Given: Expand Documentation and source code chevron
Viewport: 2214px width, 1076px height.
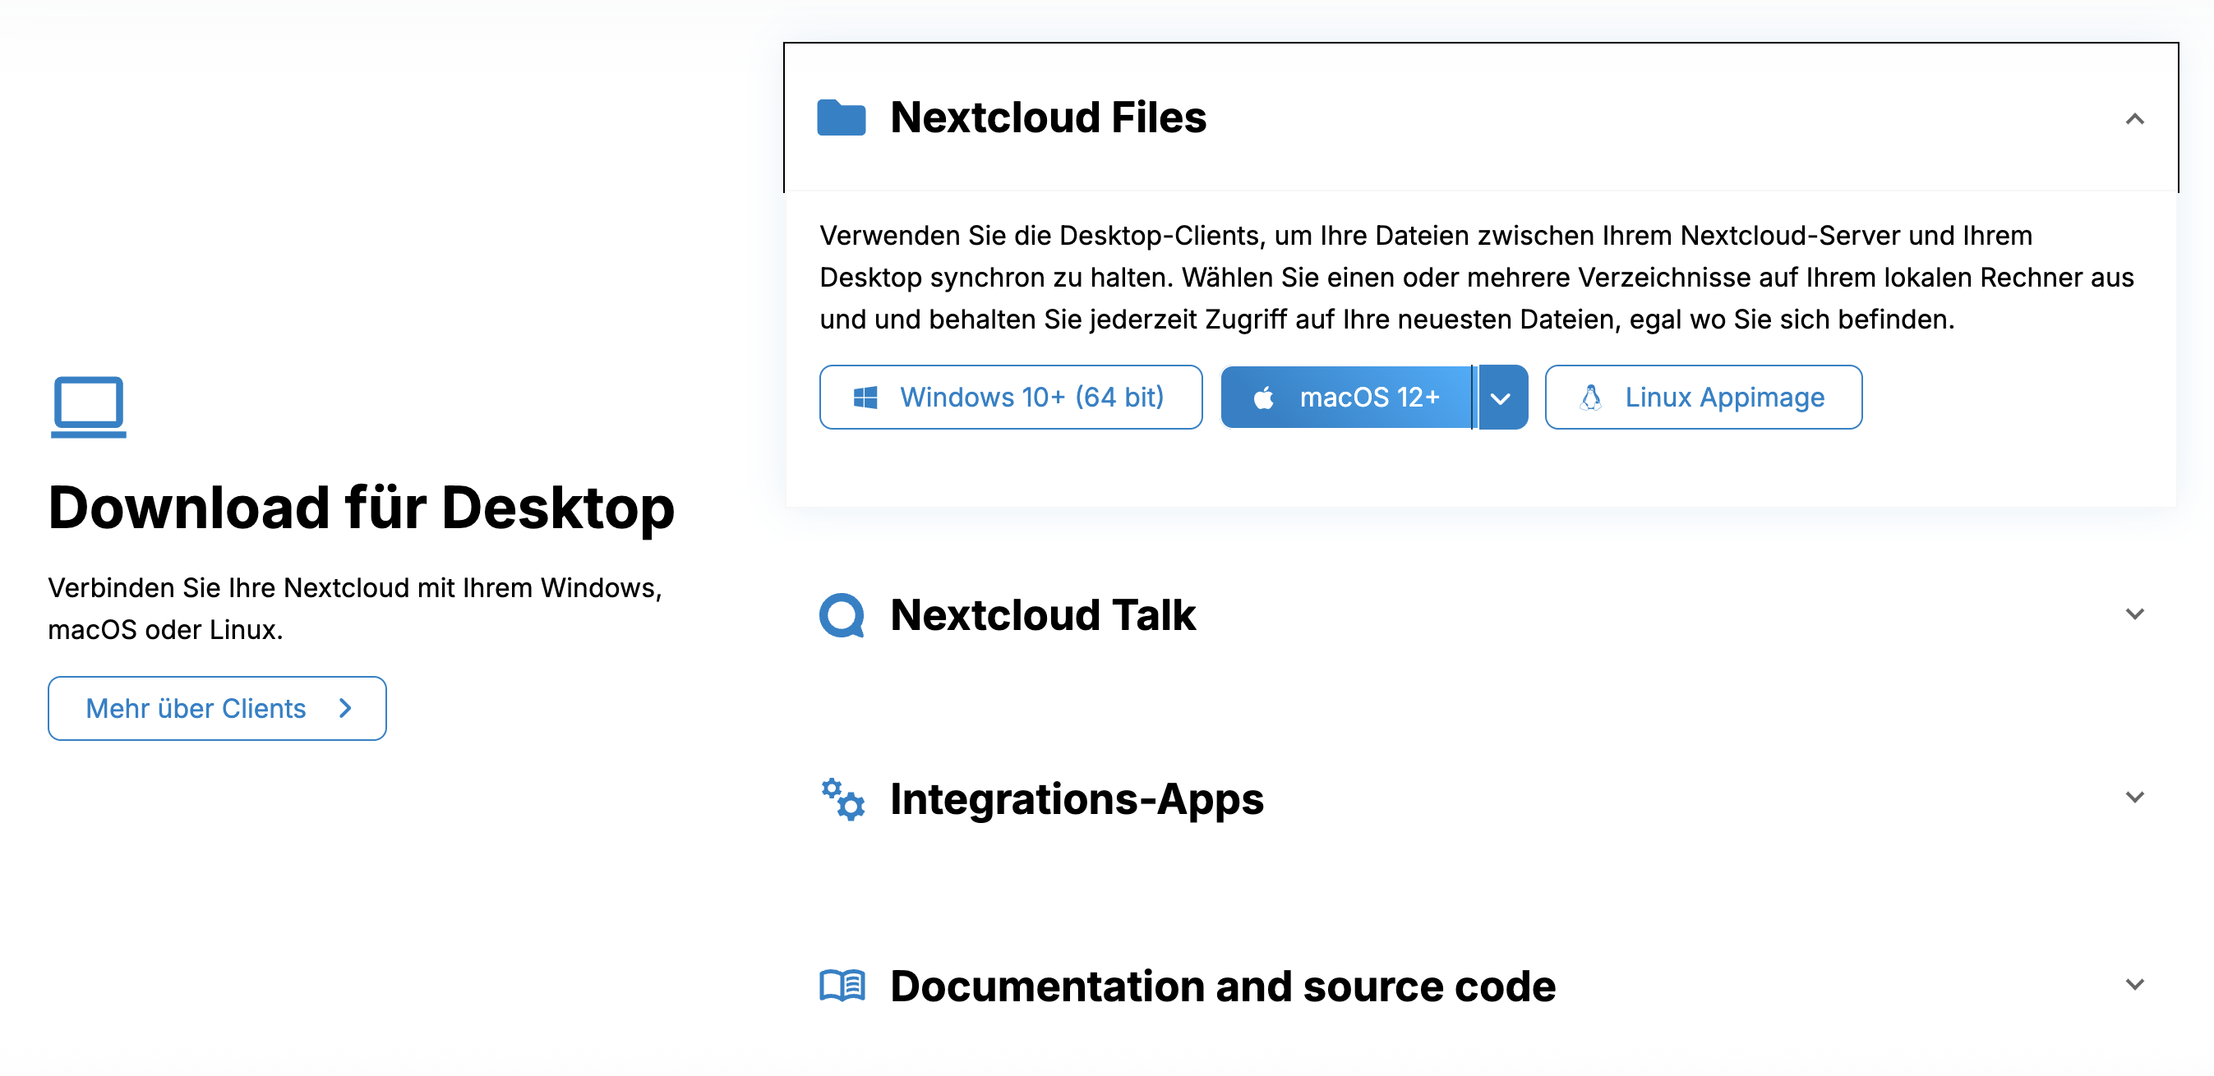Looking at the screenshot, I should (2134, 984).
